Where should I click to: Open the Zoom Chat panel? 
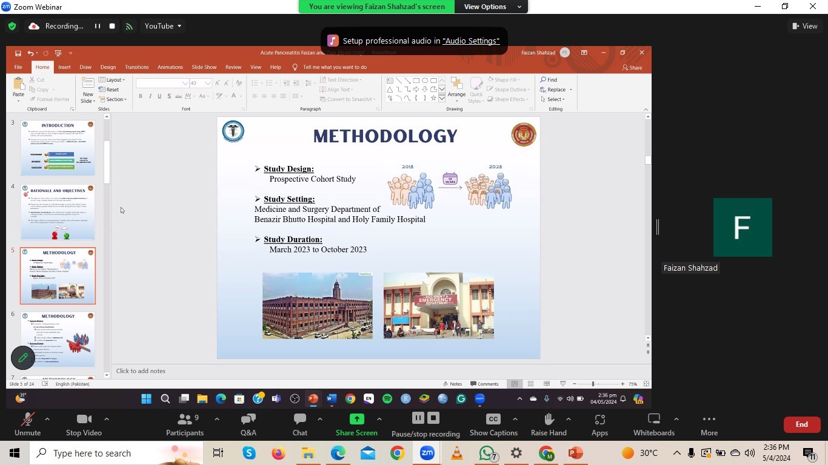coord(300,424)
